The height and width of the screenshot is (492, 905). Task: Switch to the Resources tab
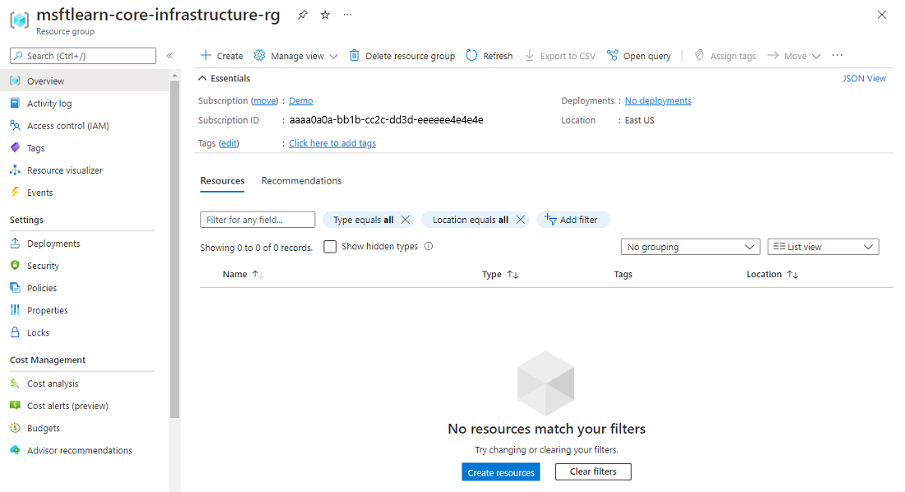pos(222,181)
